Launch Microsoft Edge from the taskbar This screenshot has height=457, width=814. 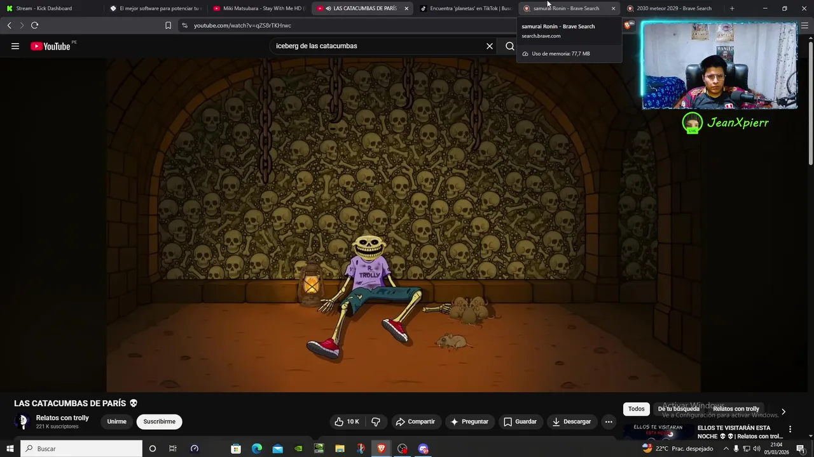click(x=257, y=449)
